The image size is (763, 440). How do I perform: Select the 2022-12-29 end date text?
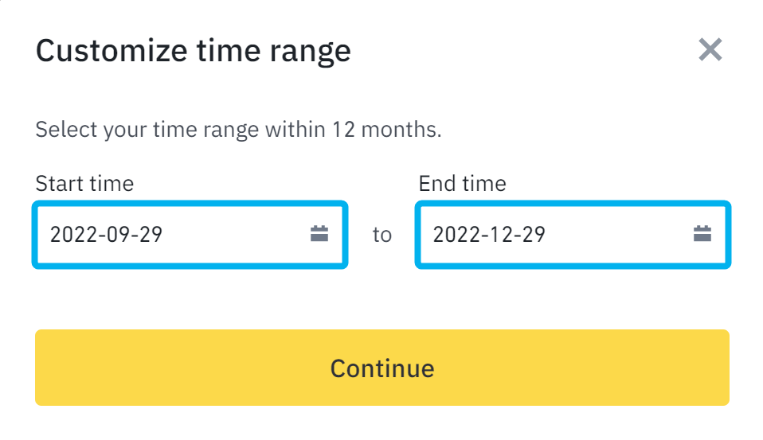[x=489, y=235]
